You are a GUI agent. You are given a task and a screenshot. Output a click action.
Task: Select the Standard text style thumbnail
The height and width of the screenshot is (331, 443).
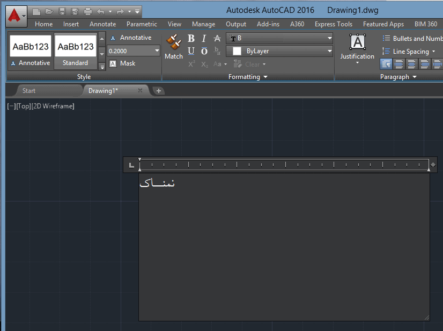pos(76,51)
